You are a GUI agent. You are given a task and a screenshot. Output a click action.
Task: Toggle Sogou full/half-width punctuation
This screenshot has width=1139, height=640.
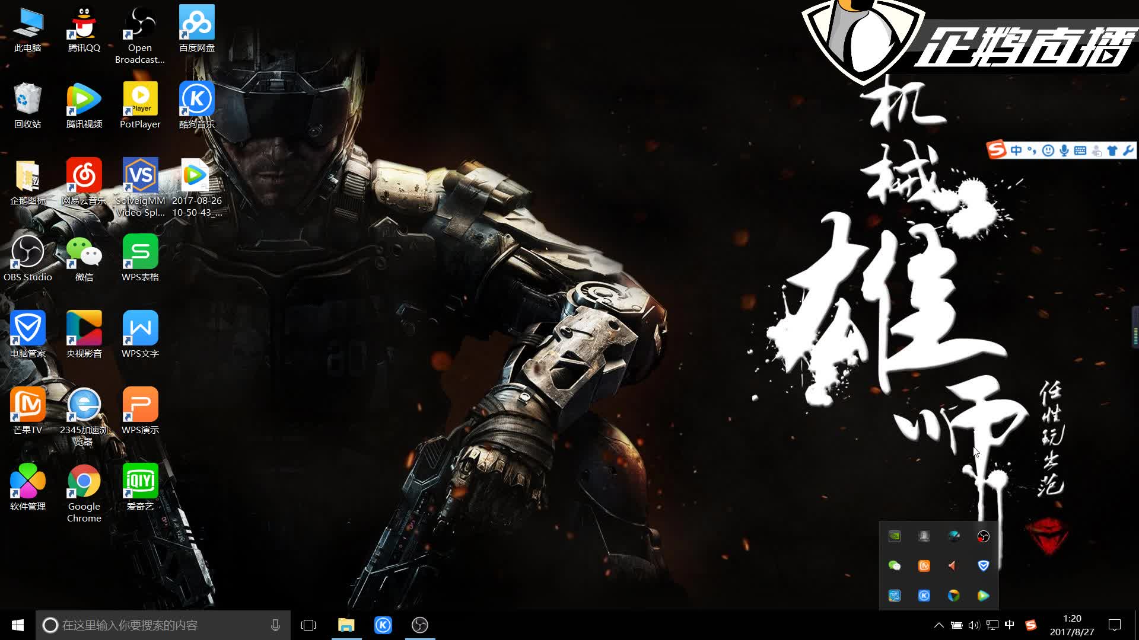point(1032,151)
